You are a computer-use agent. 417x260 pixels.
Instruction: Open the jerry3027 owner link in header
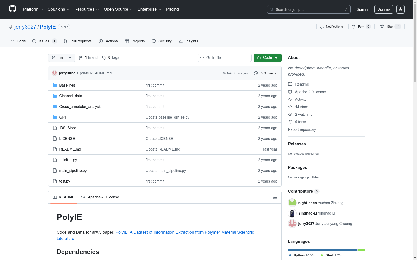pos(25,27)
